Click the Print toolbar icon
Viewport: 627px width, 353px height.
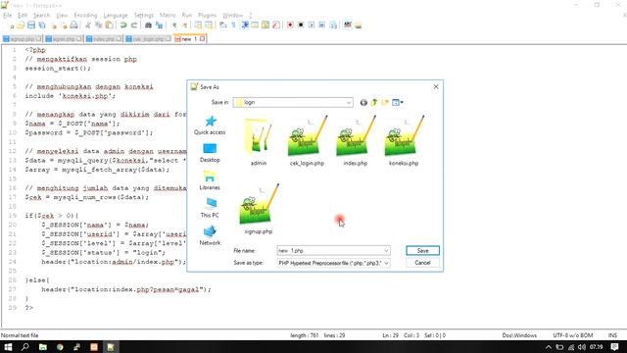(x=74, y=25)
